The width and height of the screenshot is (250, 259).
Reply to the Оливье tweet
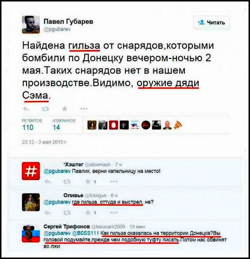[x=48, y=213]
